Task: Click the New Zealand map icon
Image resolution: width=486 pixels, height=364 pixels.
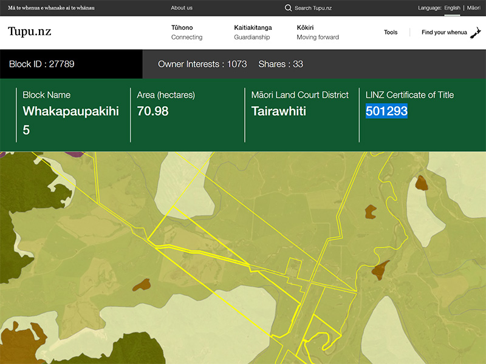Action: (x=476, y=32)
